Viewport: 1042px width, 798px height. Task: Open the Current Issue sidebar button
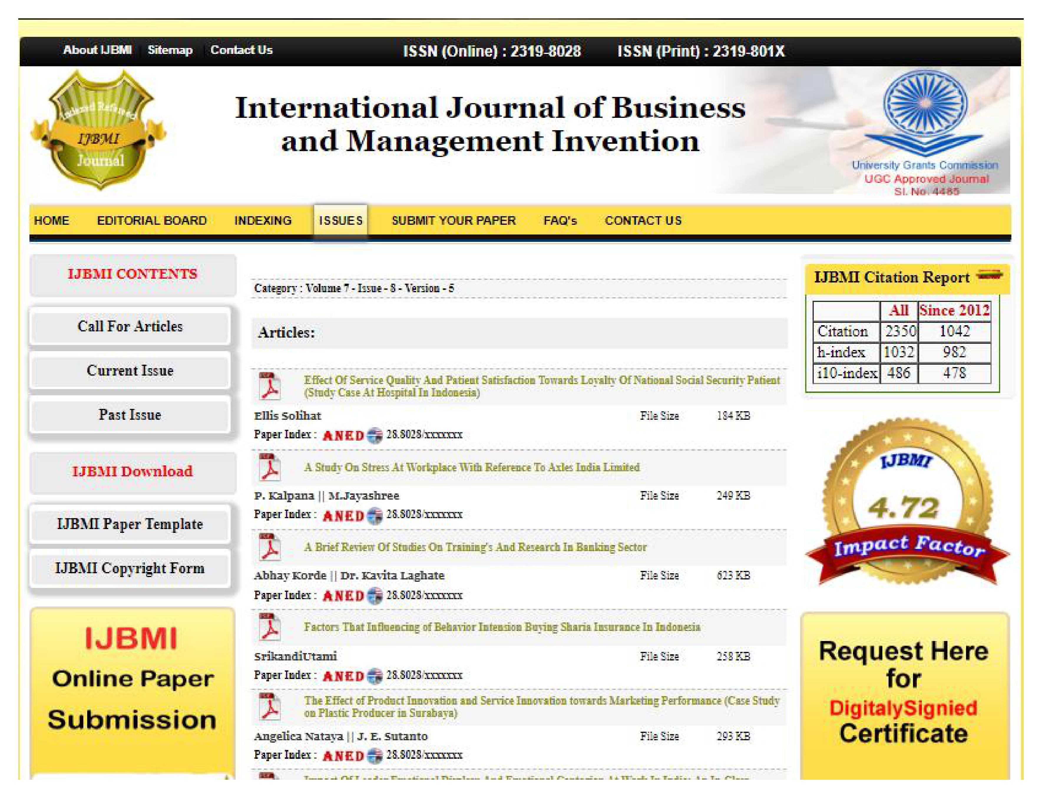[130, 371]
